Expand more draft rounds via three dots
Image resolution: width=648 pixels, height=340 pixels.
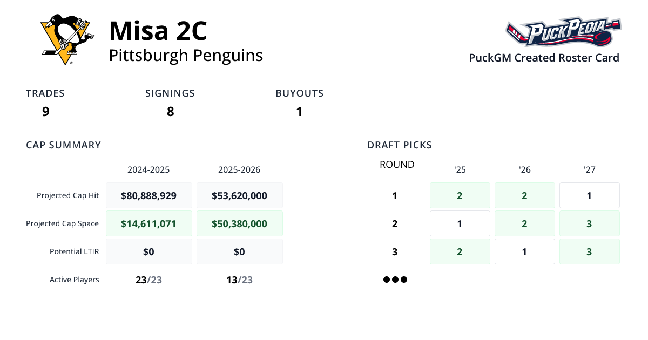[x=395, y=280]
